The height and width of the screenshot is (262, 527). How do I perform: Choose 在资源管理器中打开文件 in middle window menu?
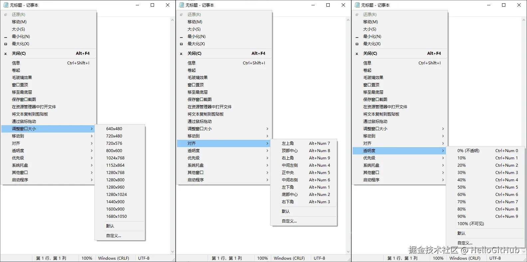(225, 107)
